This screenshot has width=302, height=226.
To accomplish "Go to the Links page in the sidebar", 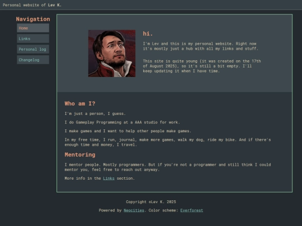I will point(33,39).
